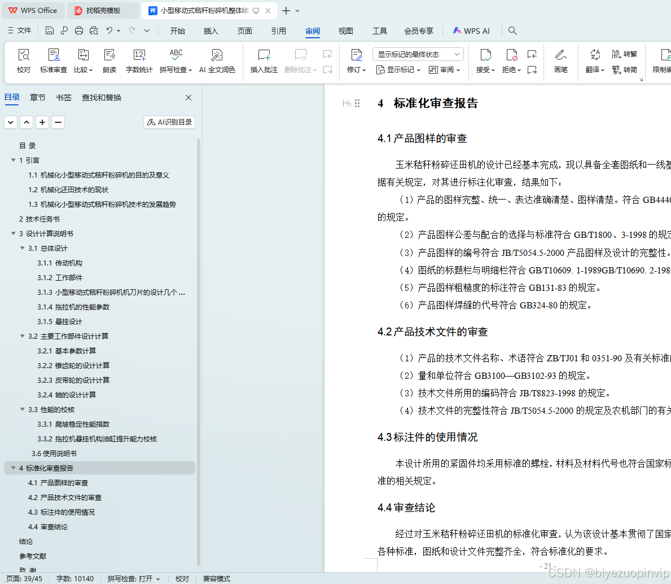Click 页面: 39/45 in status bar

pos(24,578)
